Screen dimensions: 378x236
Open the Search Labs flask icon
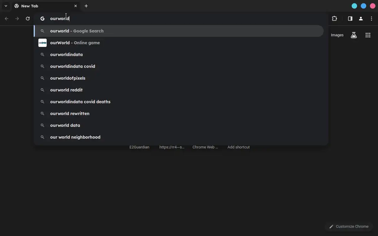tap(354, 35)
